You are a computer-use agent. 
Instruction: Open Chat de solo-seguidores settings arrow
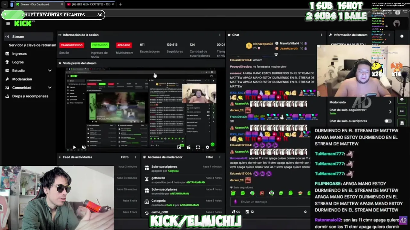click(x=390, y=111)
